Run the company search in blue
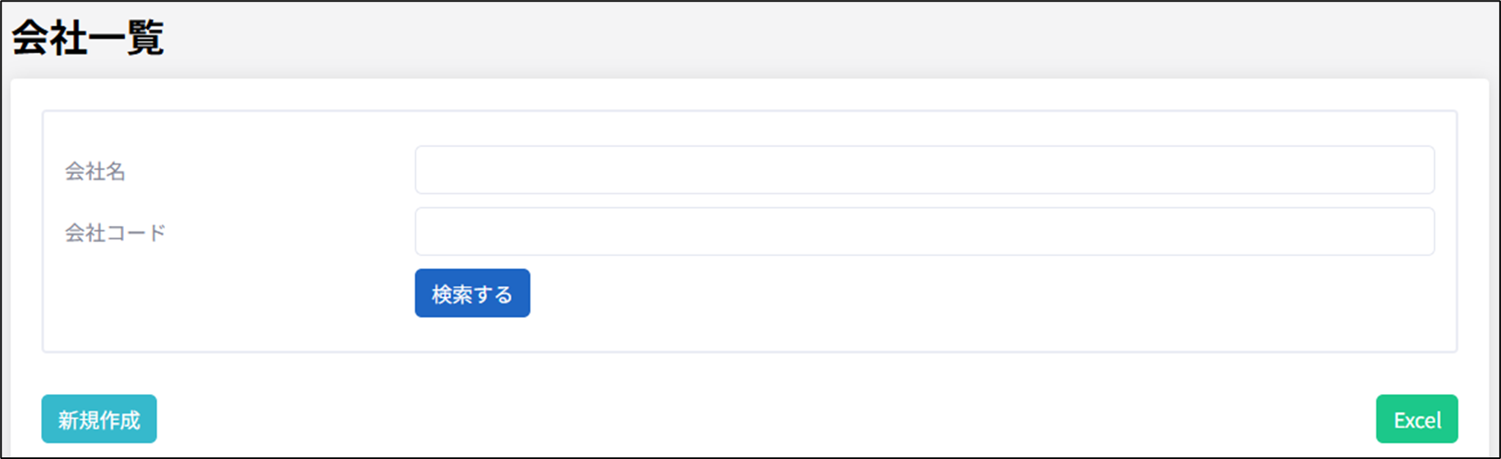This screenshot has height=459, width=1501. (472, 293)
